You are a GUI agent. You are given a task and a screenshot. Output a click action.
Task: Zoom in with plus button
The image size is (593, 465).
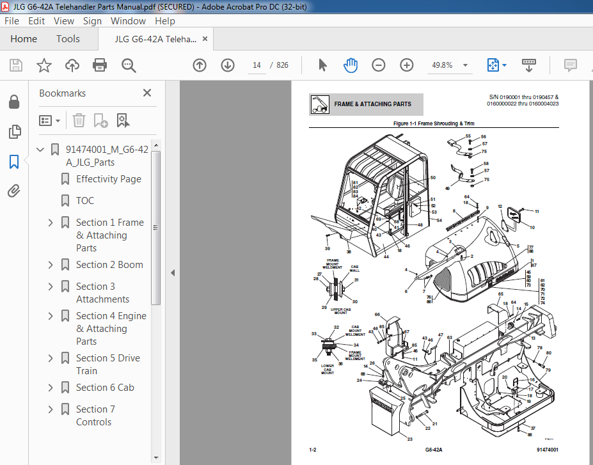pos(407,65)
